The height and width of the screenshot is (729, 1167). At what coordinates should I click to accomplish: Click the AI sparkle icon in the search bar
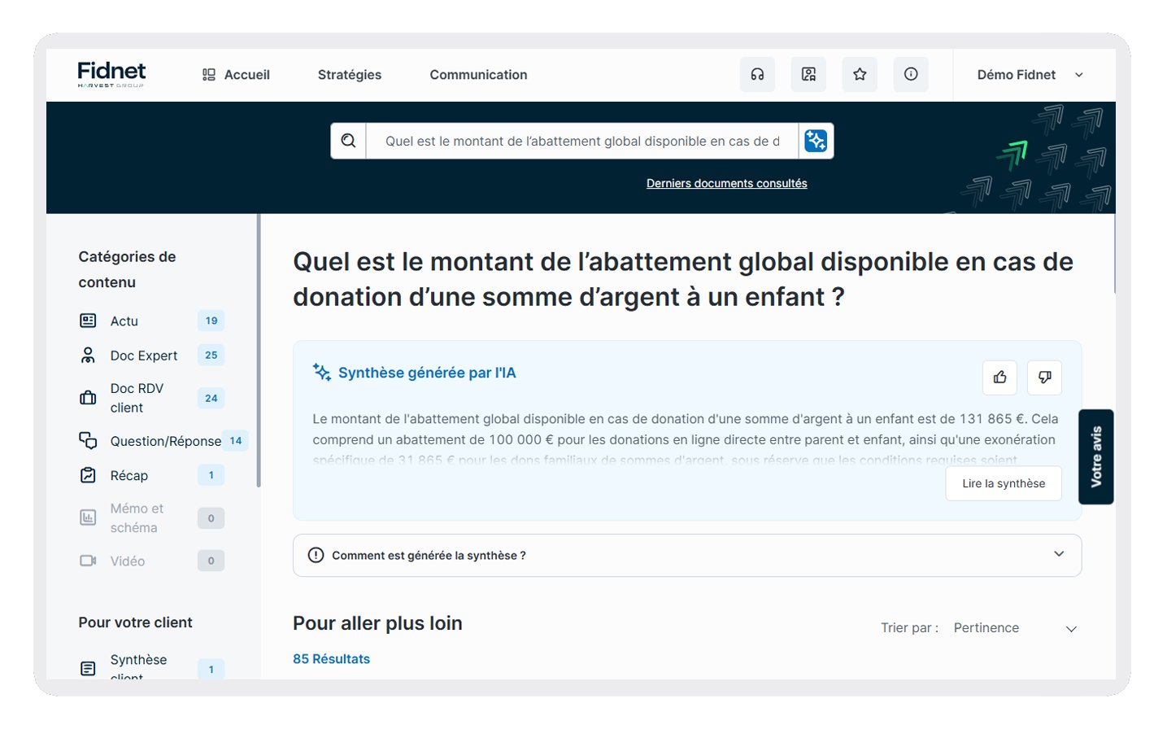pyautogui.click(x=816, y=140)
